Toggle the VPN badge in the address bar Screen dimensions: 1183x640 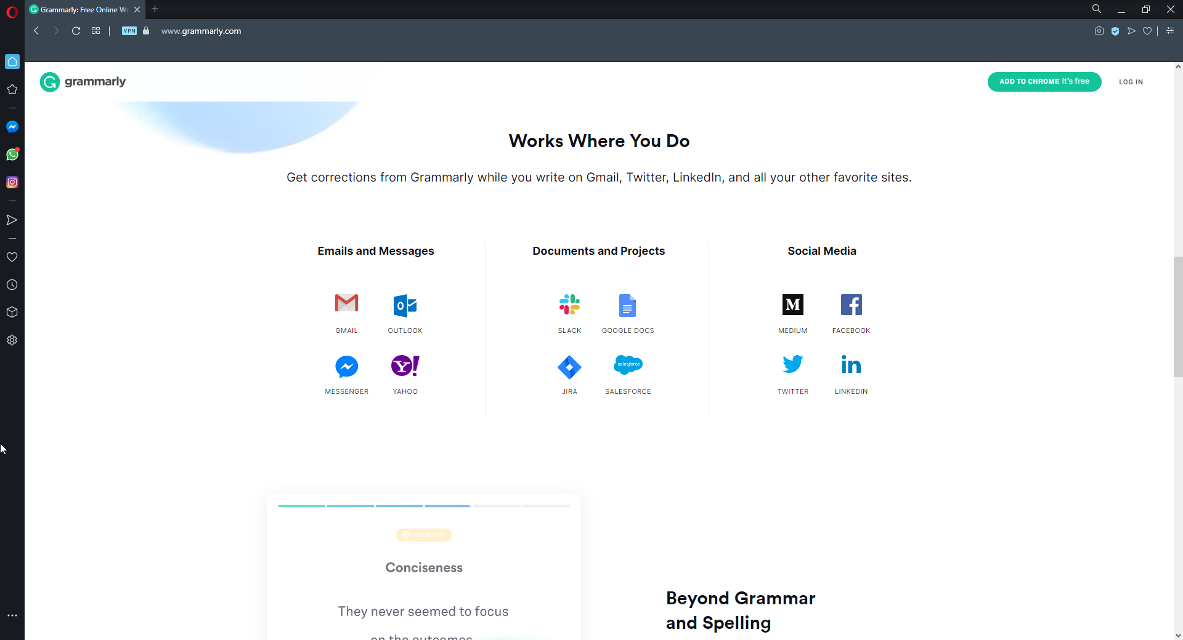point(129,31)
